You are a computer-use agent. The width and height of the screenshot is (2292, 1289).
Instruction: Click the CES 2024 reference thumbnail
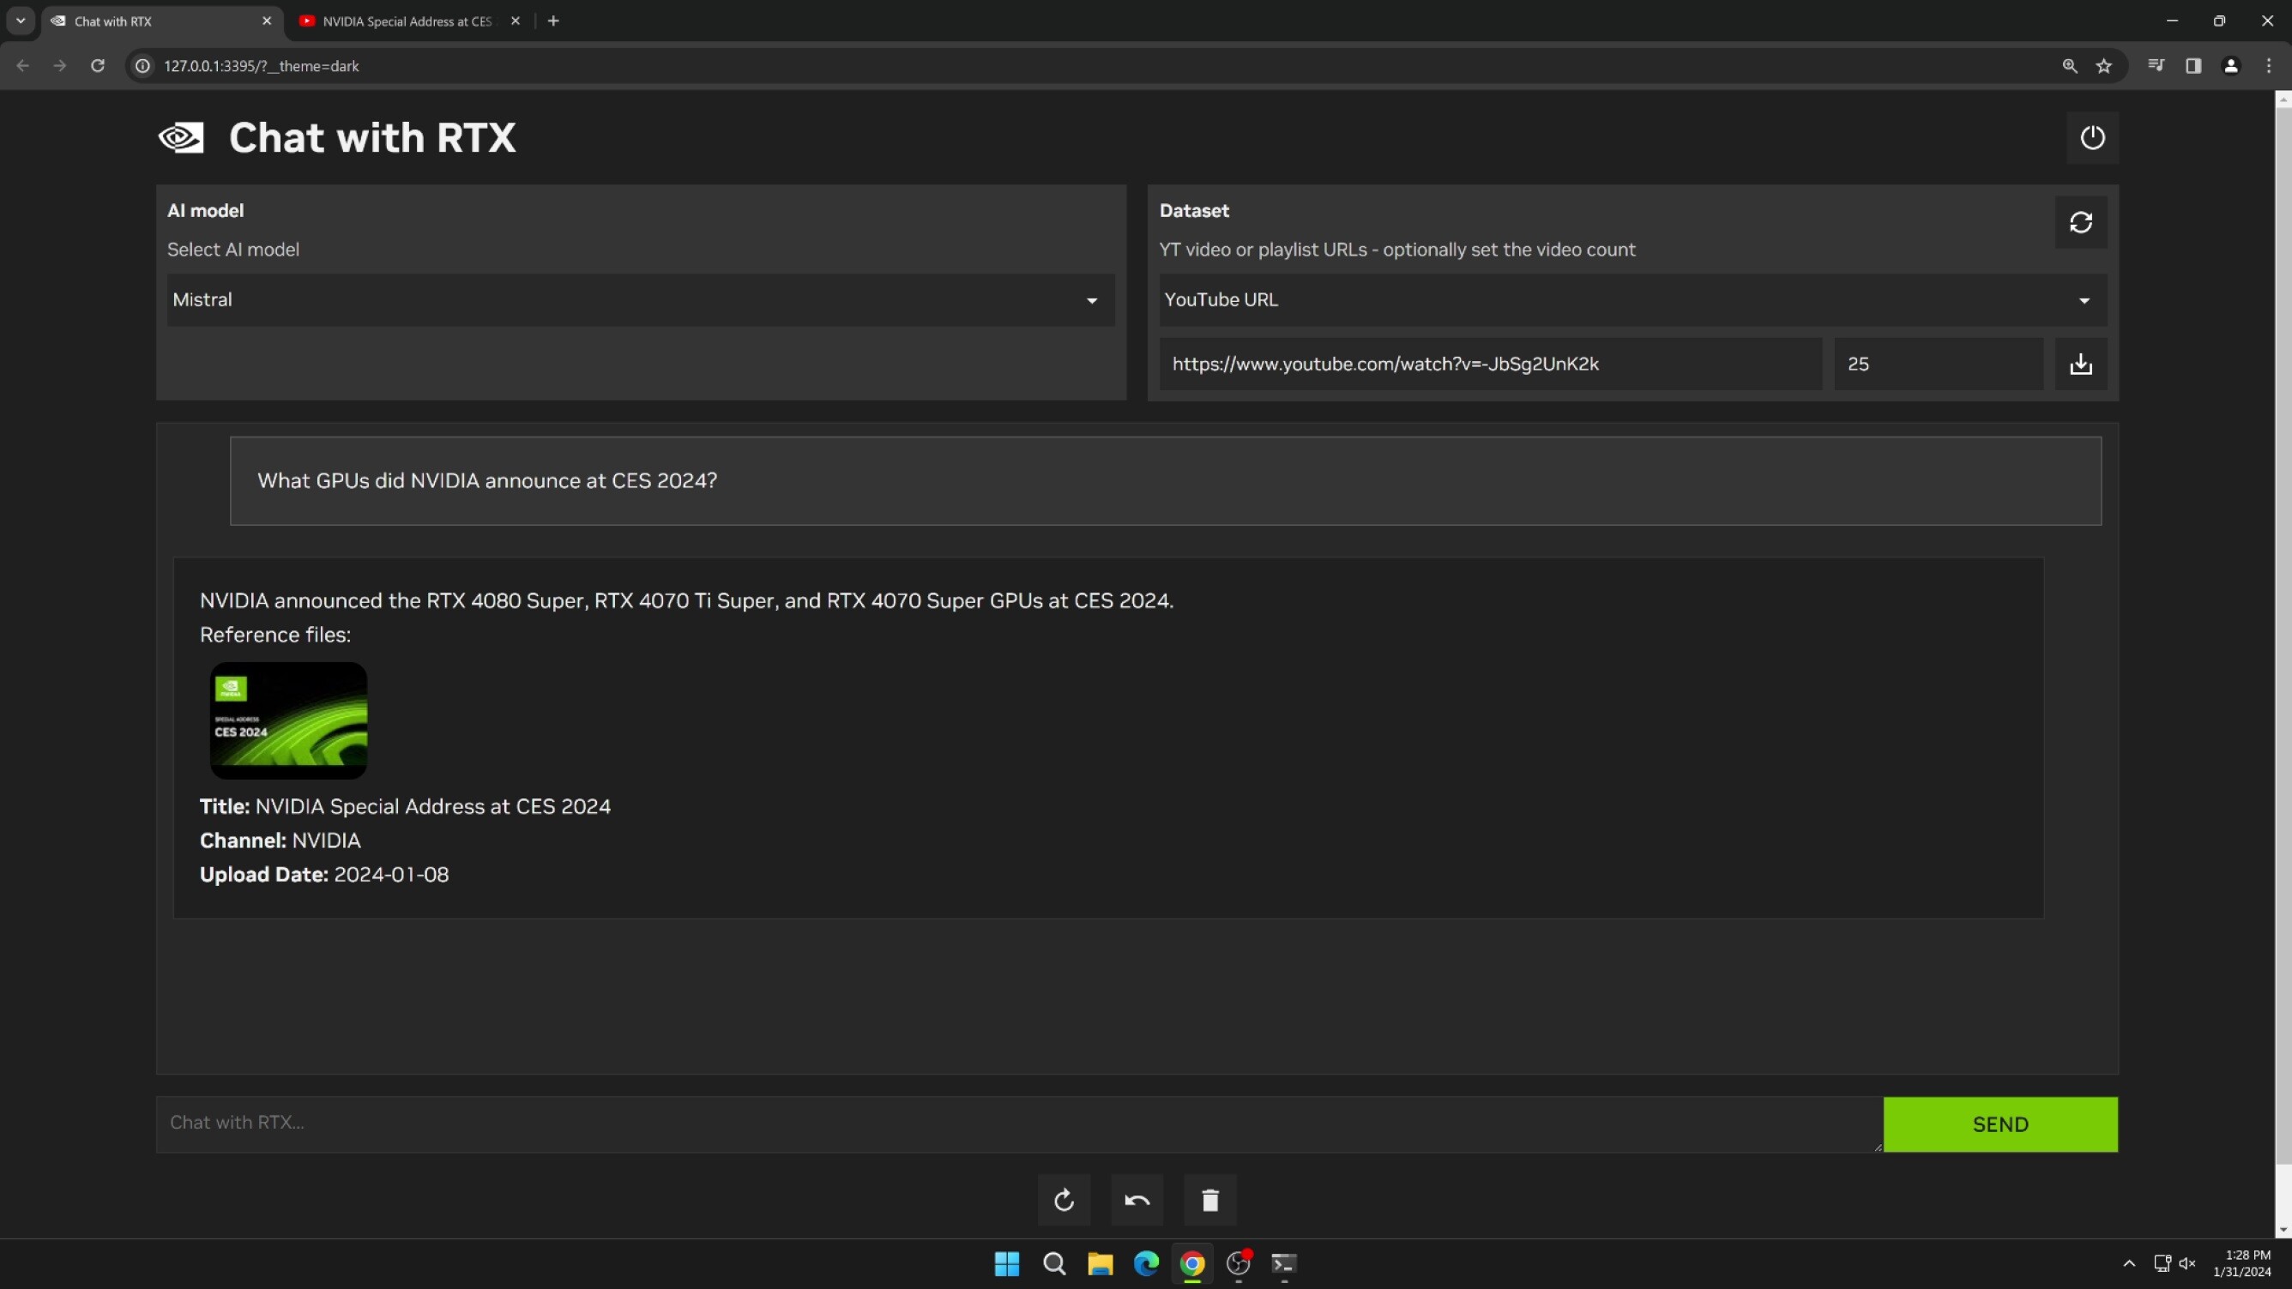[x=287, y=720]
